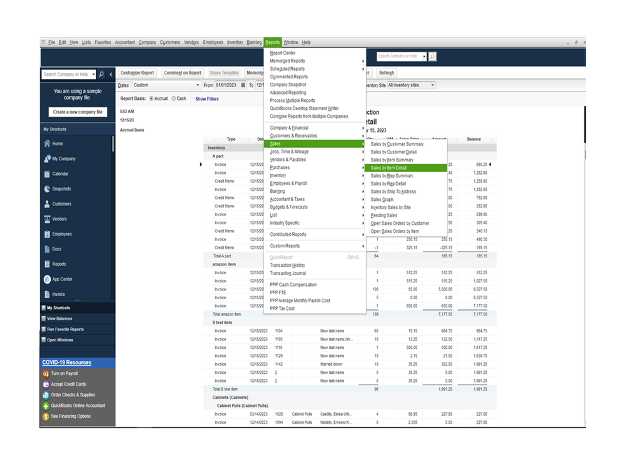Expand the Vendors & Payables submenu

point(315,160)
